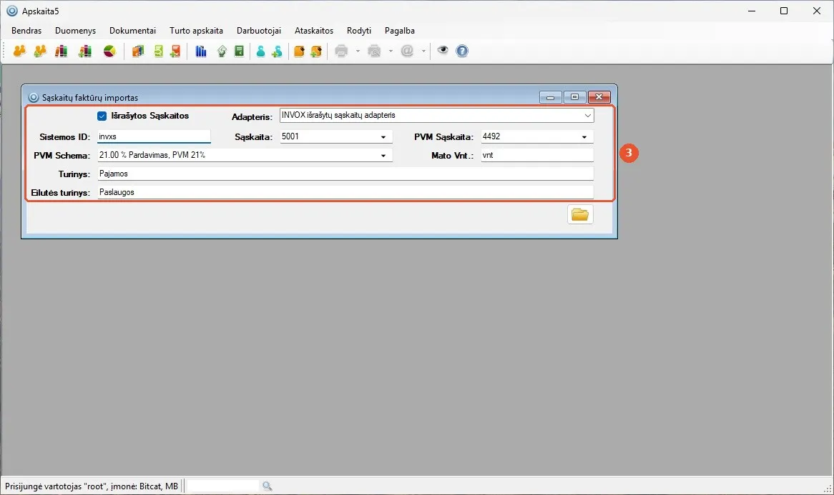Uncheck the Išrašytos Sąskaitos checkbox
The height and width of the screenshot is (495, 834).
[102, 116]
